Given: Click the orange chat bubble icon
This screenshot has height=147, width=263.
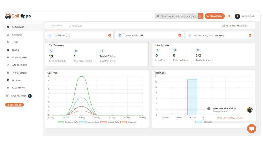Looking at the screenshot, I should 251,129.
